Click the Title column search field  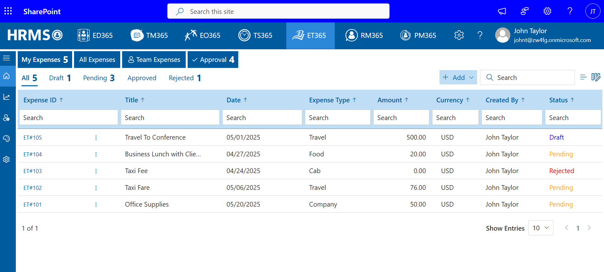point(170,118)
